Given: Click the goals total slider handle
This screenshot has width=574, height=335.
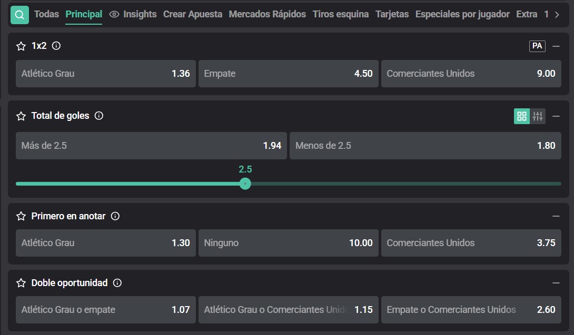Looking at the screenshot, I should coord(245,184).
